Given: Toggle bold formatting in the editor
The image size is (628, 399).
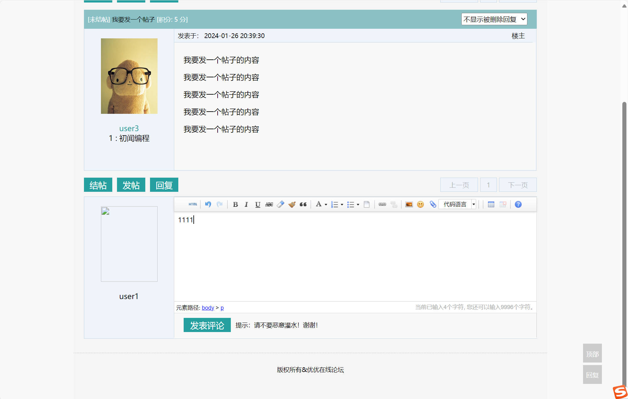Looking at the screenshot, I should pyautogui.click(x=235, y=204).
